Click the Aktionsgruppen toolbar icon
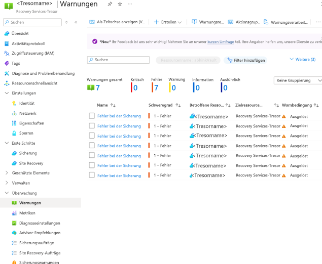The height and width of the screenshot is (264, 322). (231, 22)
